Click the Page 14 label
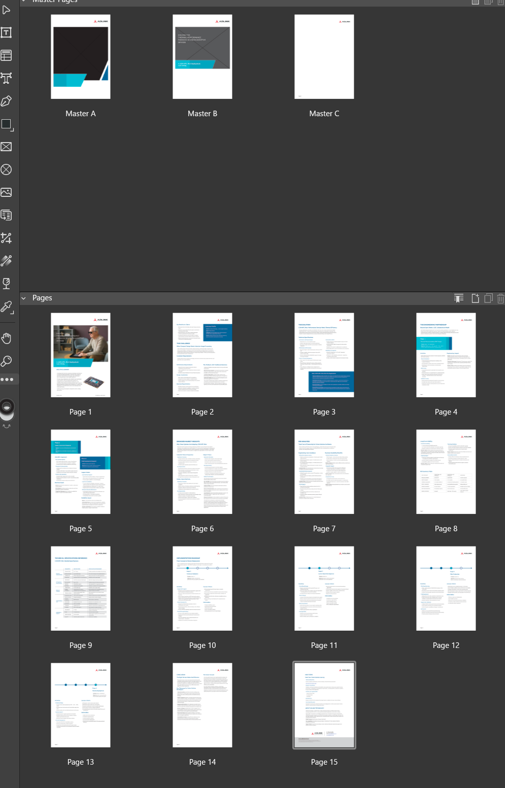Viewport: 505px width, 788px height. [203, 762]
